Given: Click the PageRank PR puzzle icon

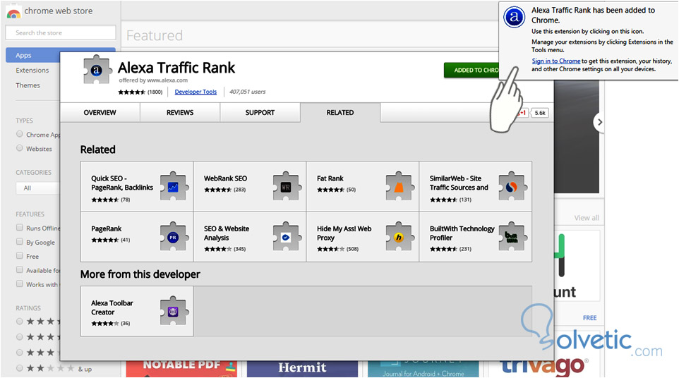Looking at the screenshot, I should point(173,236).
